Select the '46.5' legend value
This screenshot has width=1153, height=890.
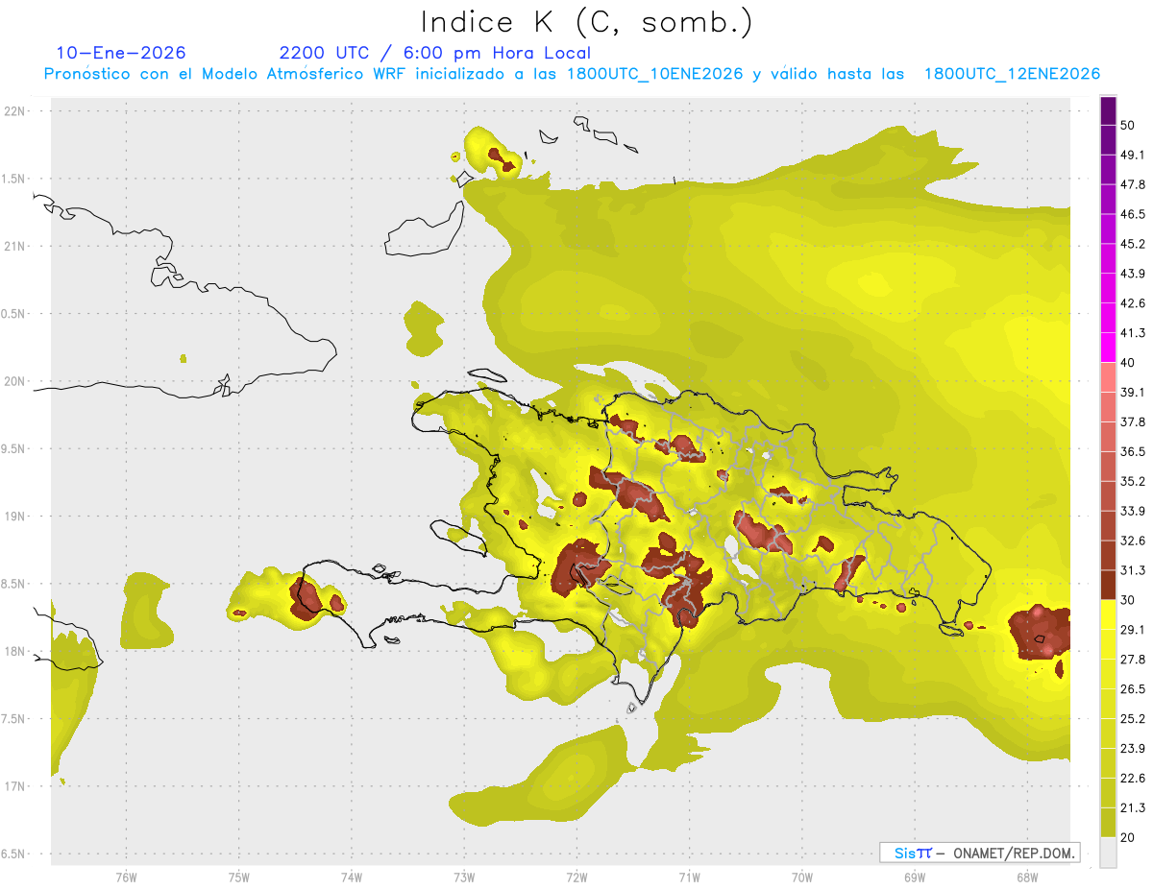pos(1133,214)
